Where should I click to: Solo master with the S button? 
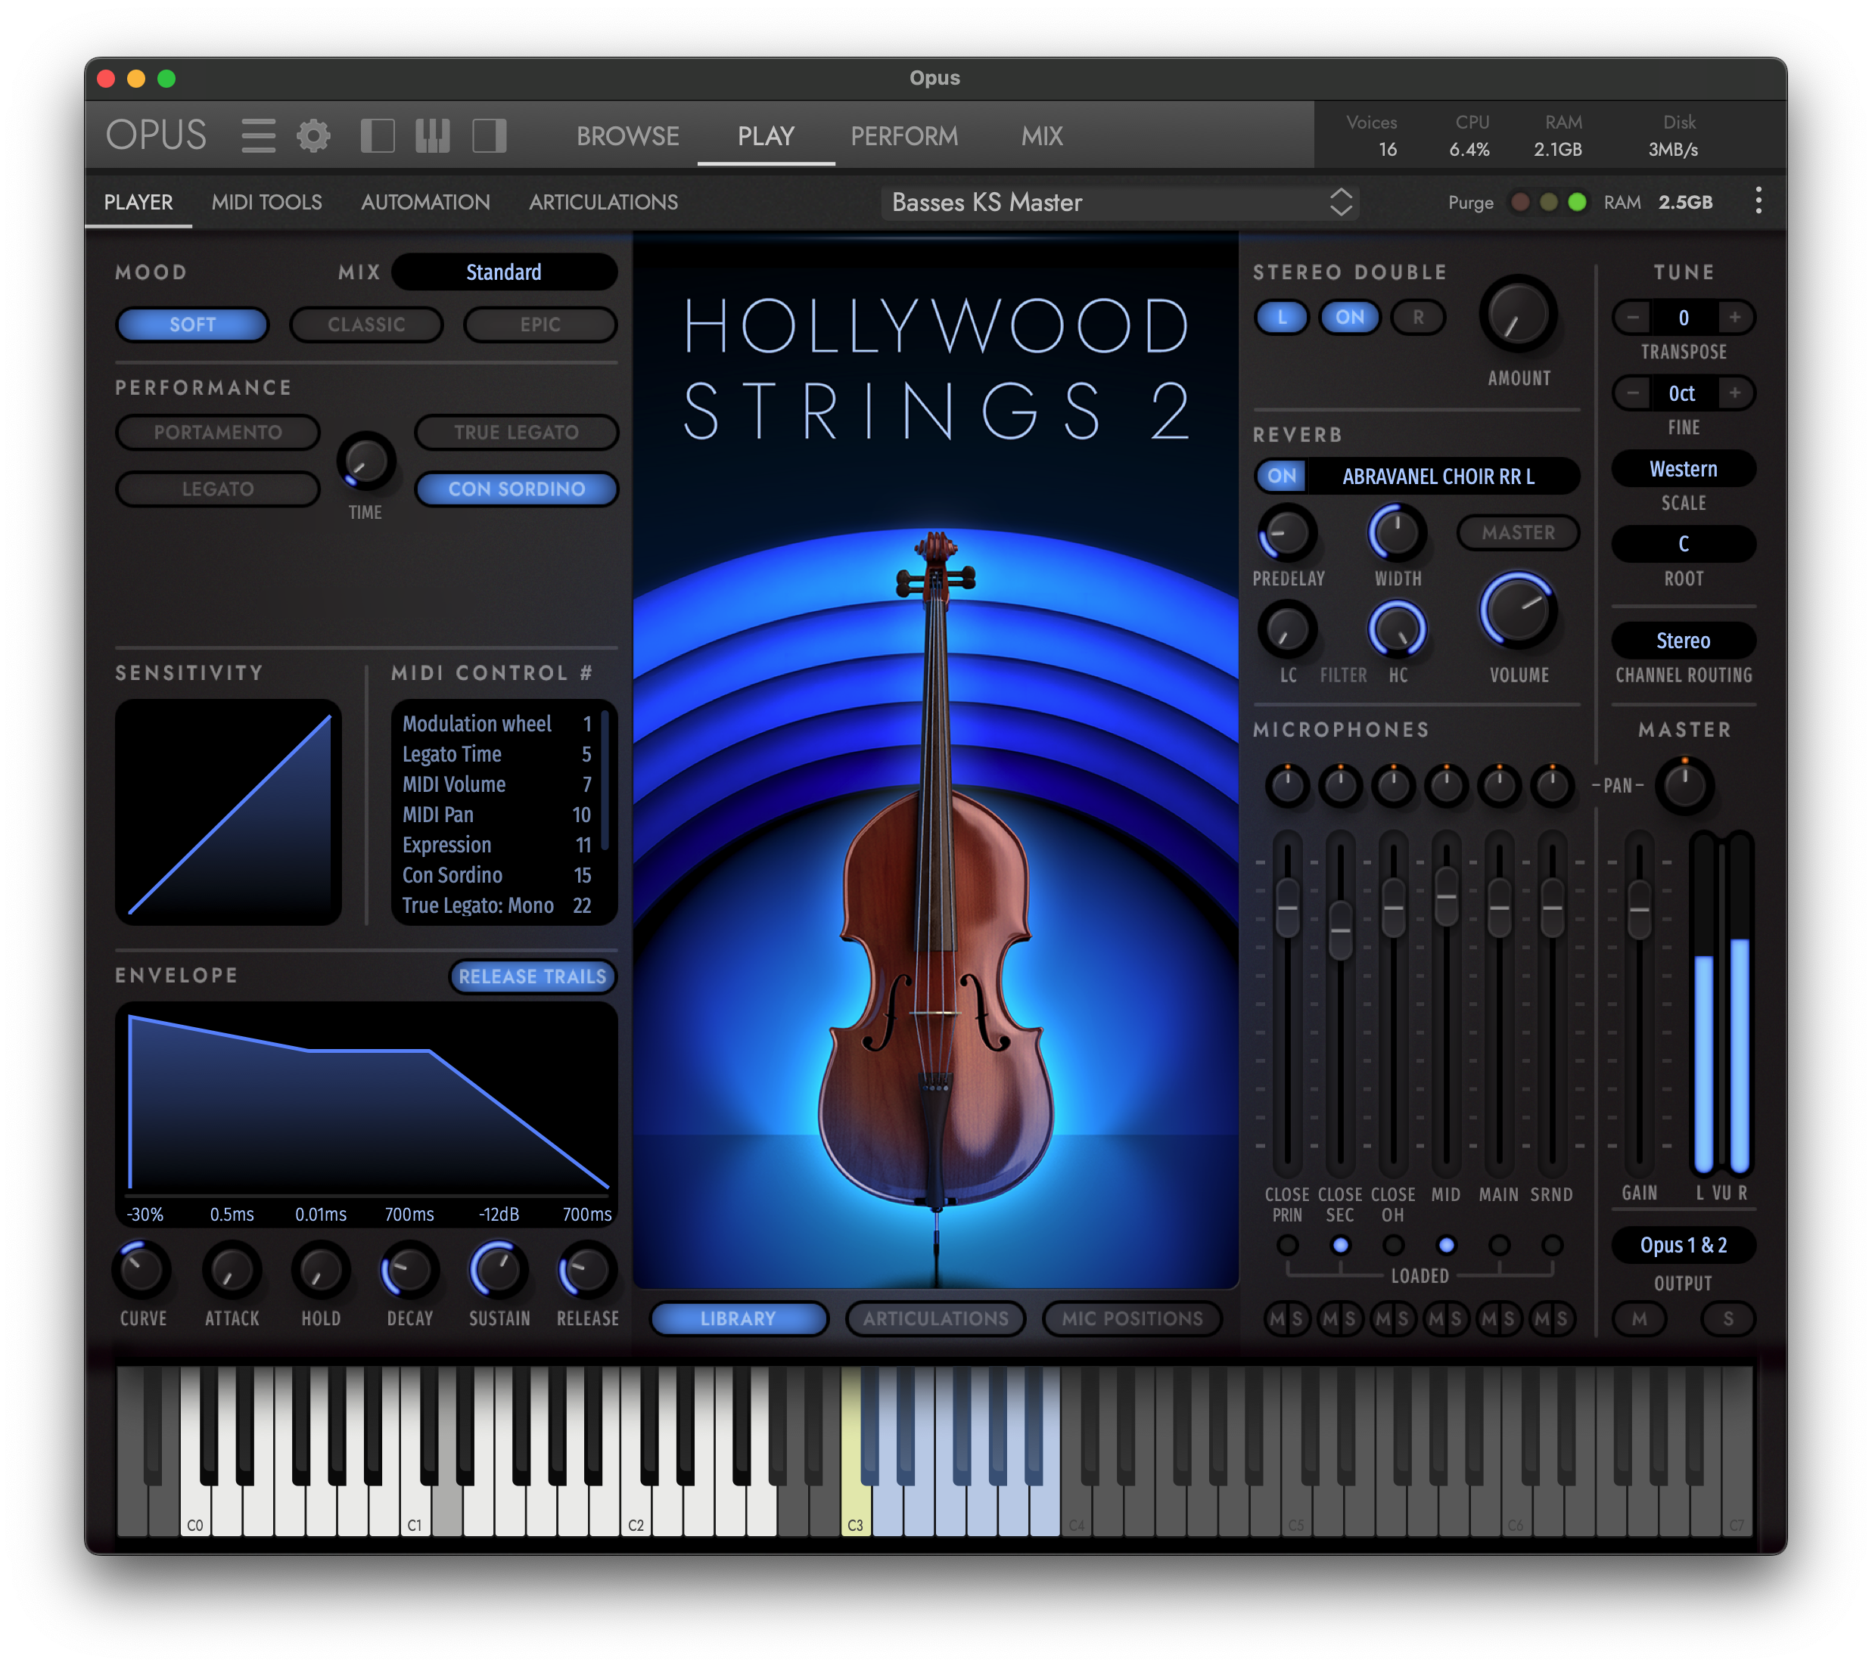(1728, 1318)
